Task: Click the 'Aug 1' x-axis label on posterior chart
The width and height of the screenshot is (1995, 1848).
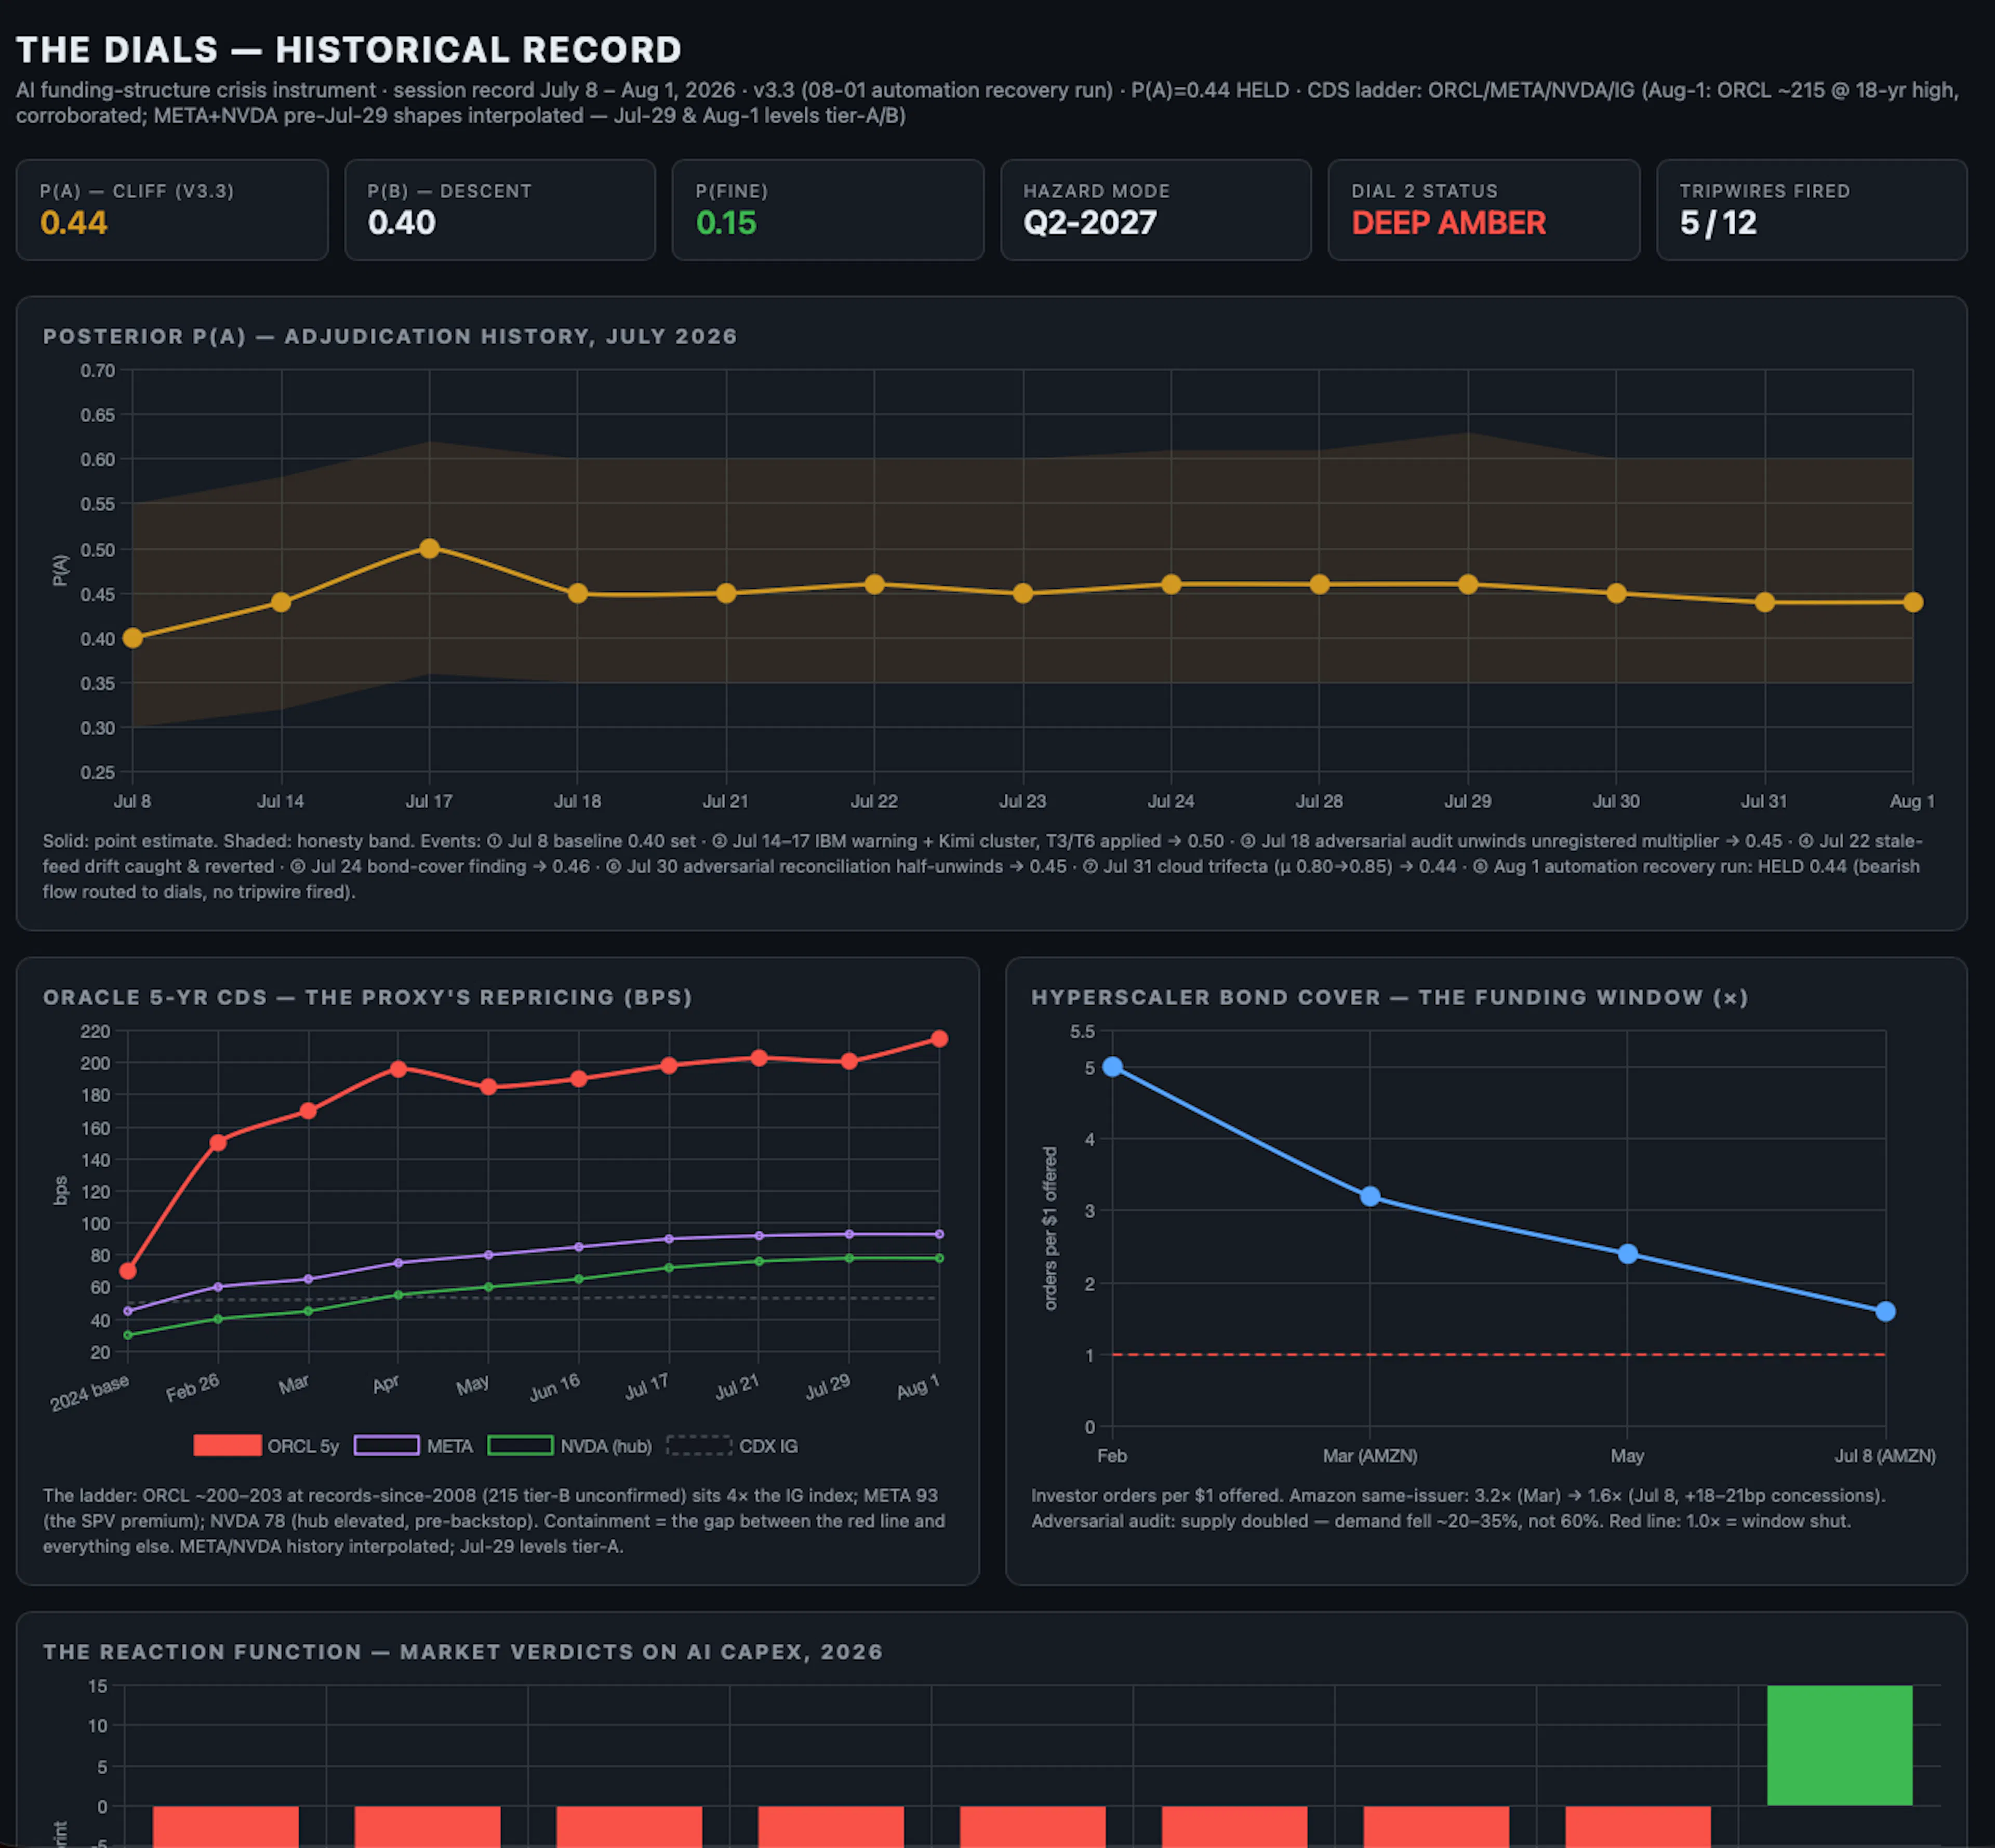Action: coord(1912,801)
